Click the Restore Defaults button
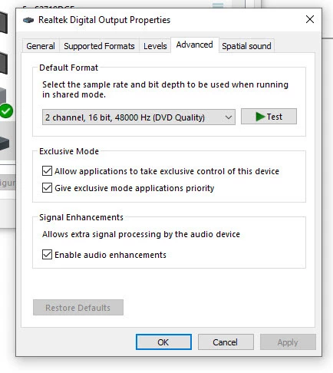Screen dimensions: 333x373 [78, 308]
